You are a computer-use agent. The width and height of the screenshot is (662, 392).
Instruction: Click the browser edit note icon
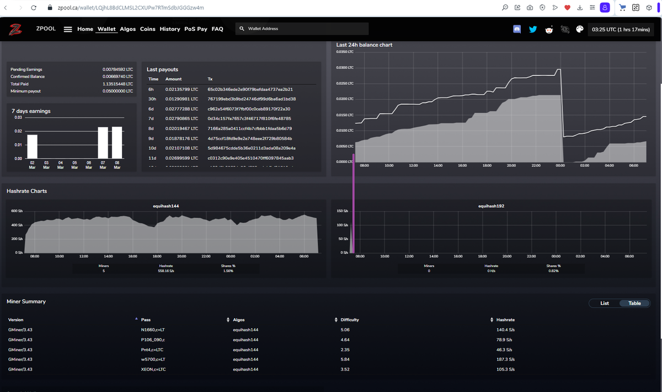pos(517,8)
